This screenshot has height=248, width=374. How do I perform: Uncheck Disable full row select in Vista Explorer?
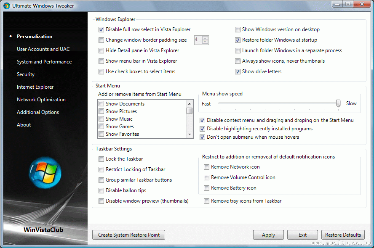[x=101, y=29]
